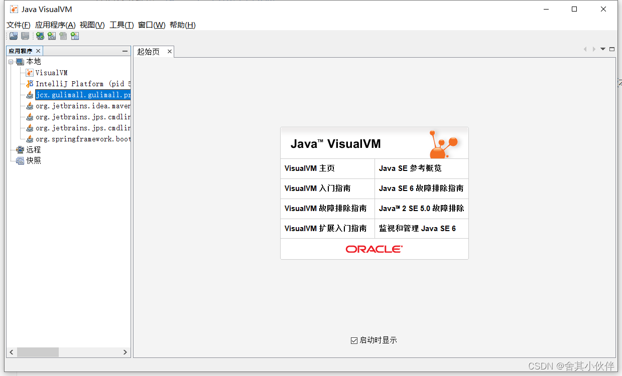Click the ORACLE logo on start page

(x=375, y=249)
